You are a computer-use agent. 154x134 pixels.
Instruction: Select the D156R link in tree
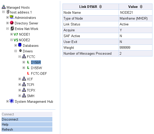click(x=36, y=62)
